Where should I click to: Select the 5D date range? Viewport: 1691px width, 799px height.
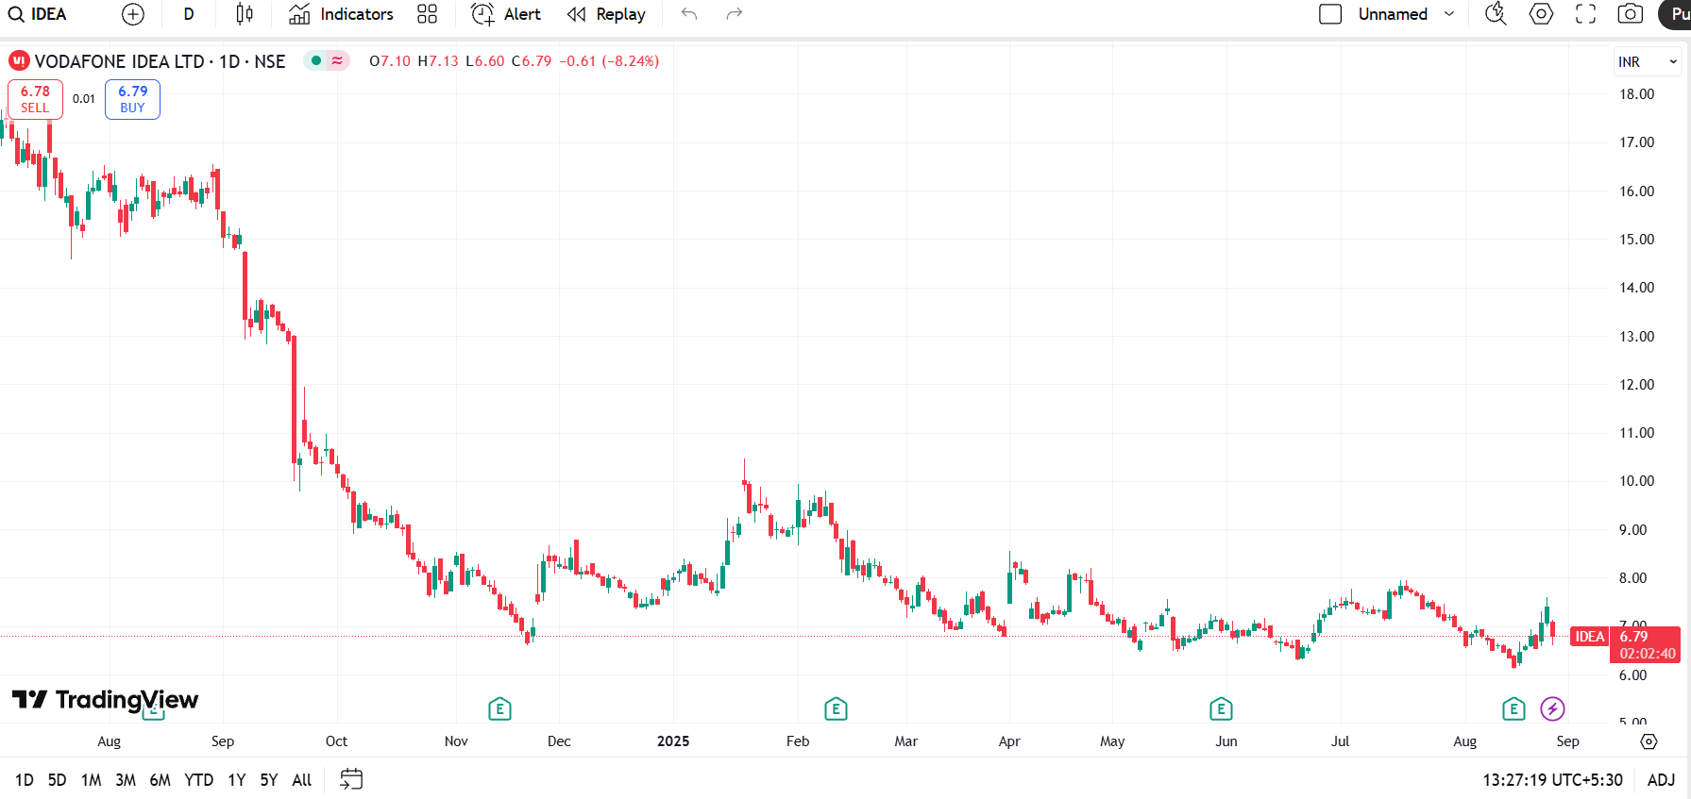(57, 780)
